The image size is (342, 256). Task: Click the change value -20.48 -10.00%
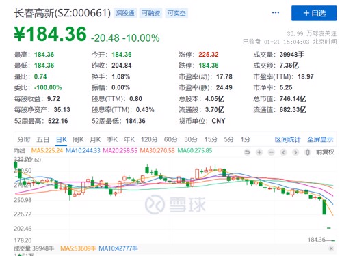click(x=125, y=38)
